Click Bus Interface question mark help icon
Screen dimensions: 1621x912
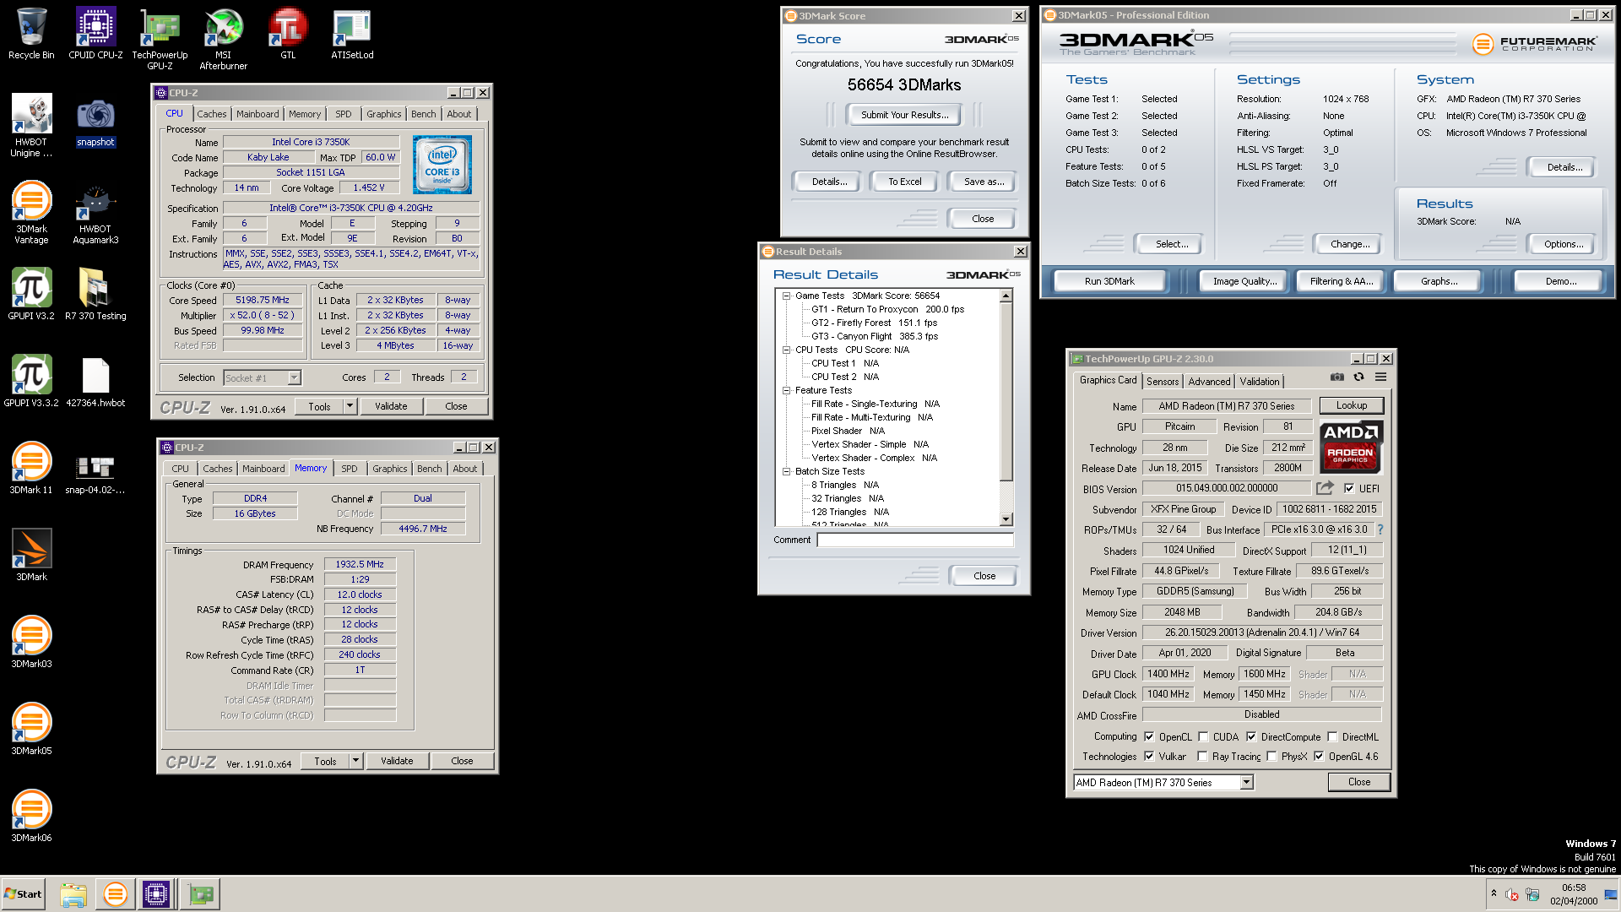(x=1380, y=529)
